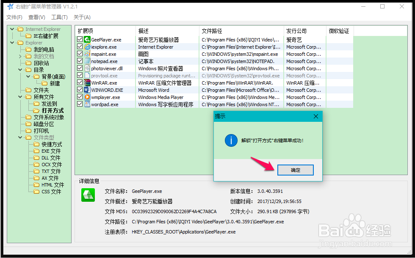415x258 pixels.
Task: Click the wordpad.exe icon in list
Action: [x=87, y=104]
